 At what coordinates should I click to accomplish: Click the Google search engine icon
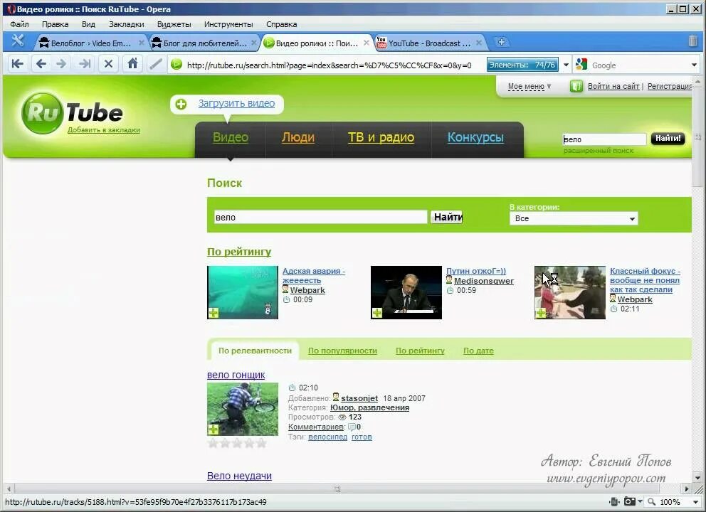pyautogui.click(x=581, y=64)
